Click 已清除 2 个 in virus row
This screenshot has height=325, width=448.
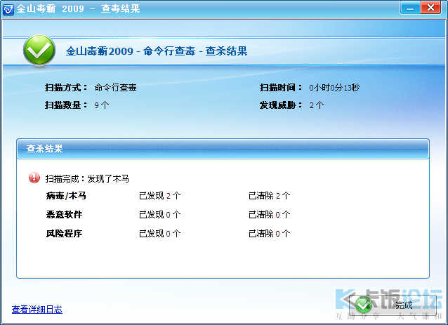pyautogui.click(x=270, y=196)
